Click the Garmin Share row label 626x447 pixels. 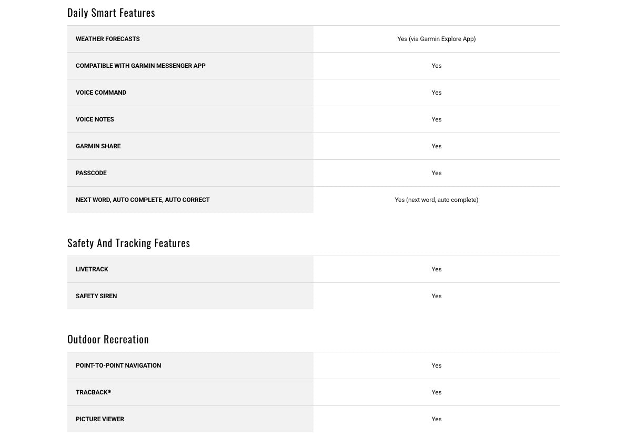click(98, 146)
